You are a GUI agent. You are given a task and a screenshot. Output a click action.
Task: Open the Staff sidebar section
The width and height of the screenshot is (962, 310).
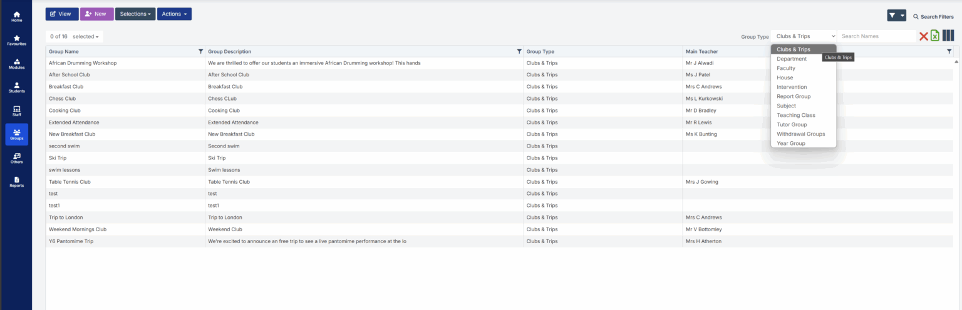click(x=16, y=111)
